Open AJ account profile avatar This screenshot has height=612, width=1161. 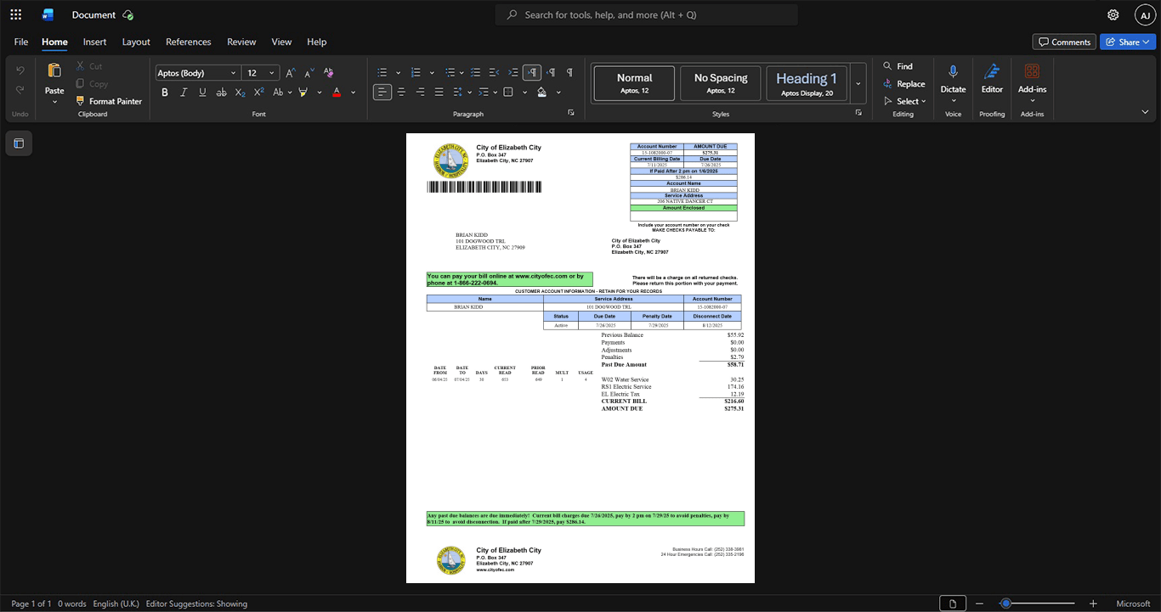[1145, 14]
